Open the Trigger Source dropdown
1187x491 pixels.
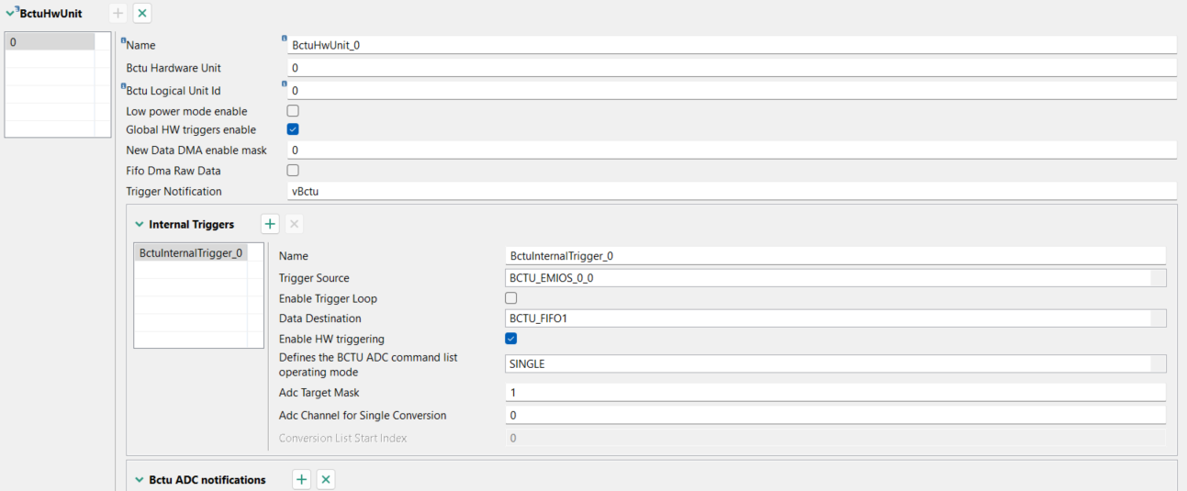click(1159, 278)
